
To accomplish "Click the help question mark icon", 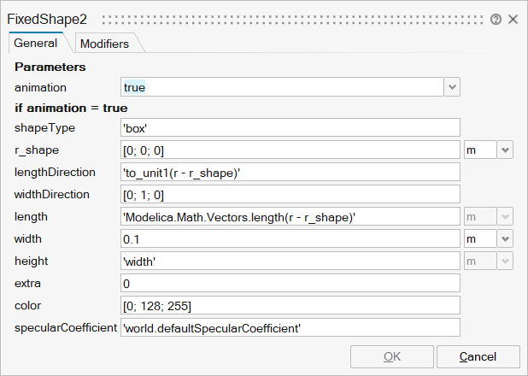I will pos(496,18).
